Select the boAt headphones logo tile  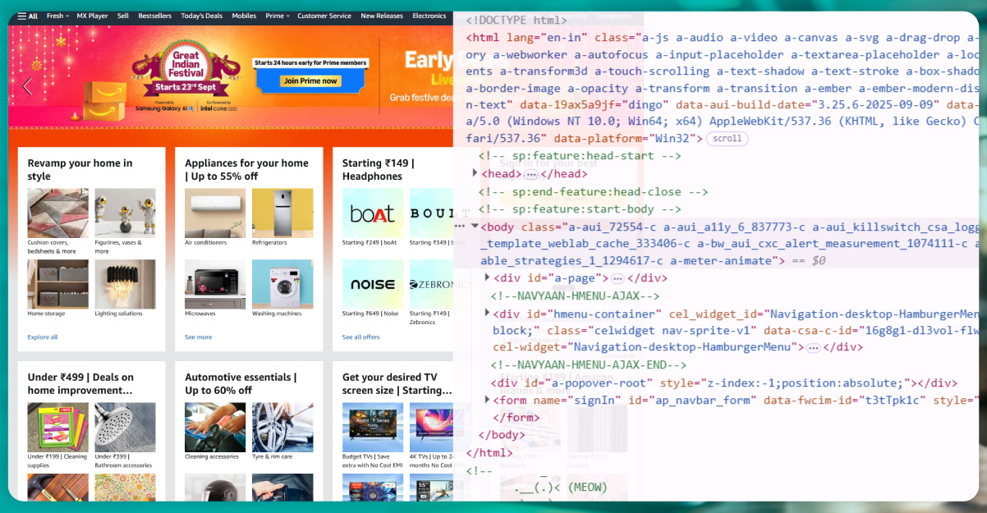[x=372, y=213]
